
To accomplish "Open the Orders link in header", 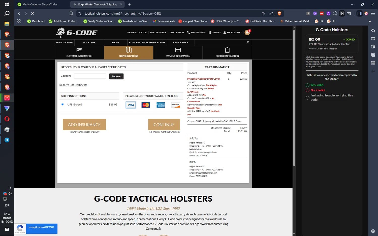I will 215,32.
